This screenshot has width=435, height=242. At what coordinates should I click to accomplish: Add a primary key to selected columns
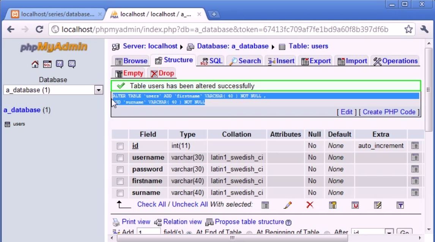pos(332,205)
